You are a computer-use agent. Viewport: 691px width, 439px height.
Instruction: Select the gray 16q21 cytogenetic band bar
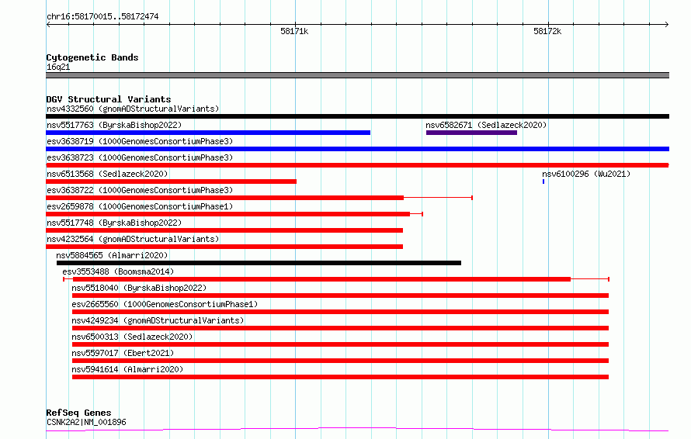pos(357,75)
